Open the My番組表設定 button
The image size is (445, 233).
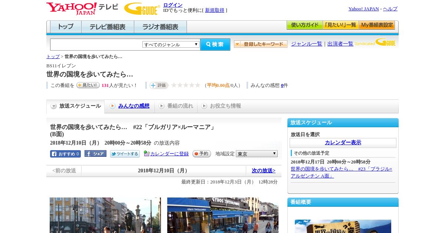(377, 25)
